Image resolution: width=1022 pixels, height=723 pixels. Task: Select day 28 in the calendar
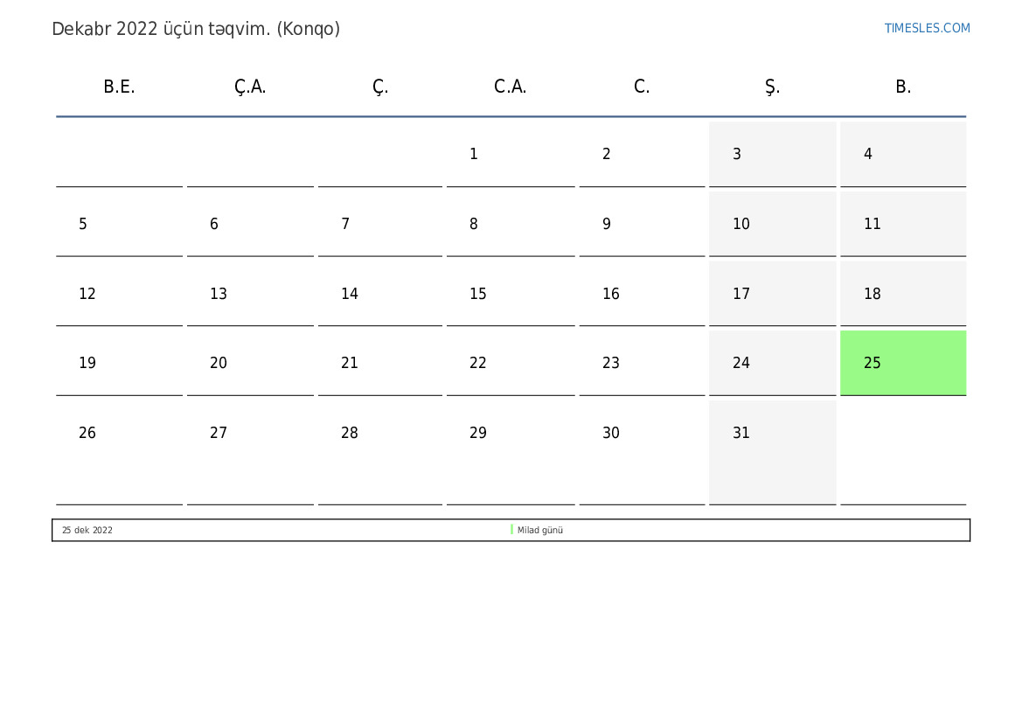click(x=350, y=434)
